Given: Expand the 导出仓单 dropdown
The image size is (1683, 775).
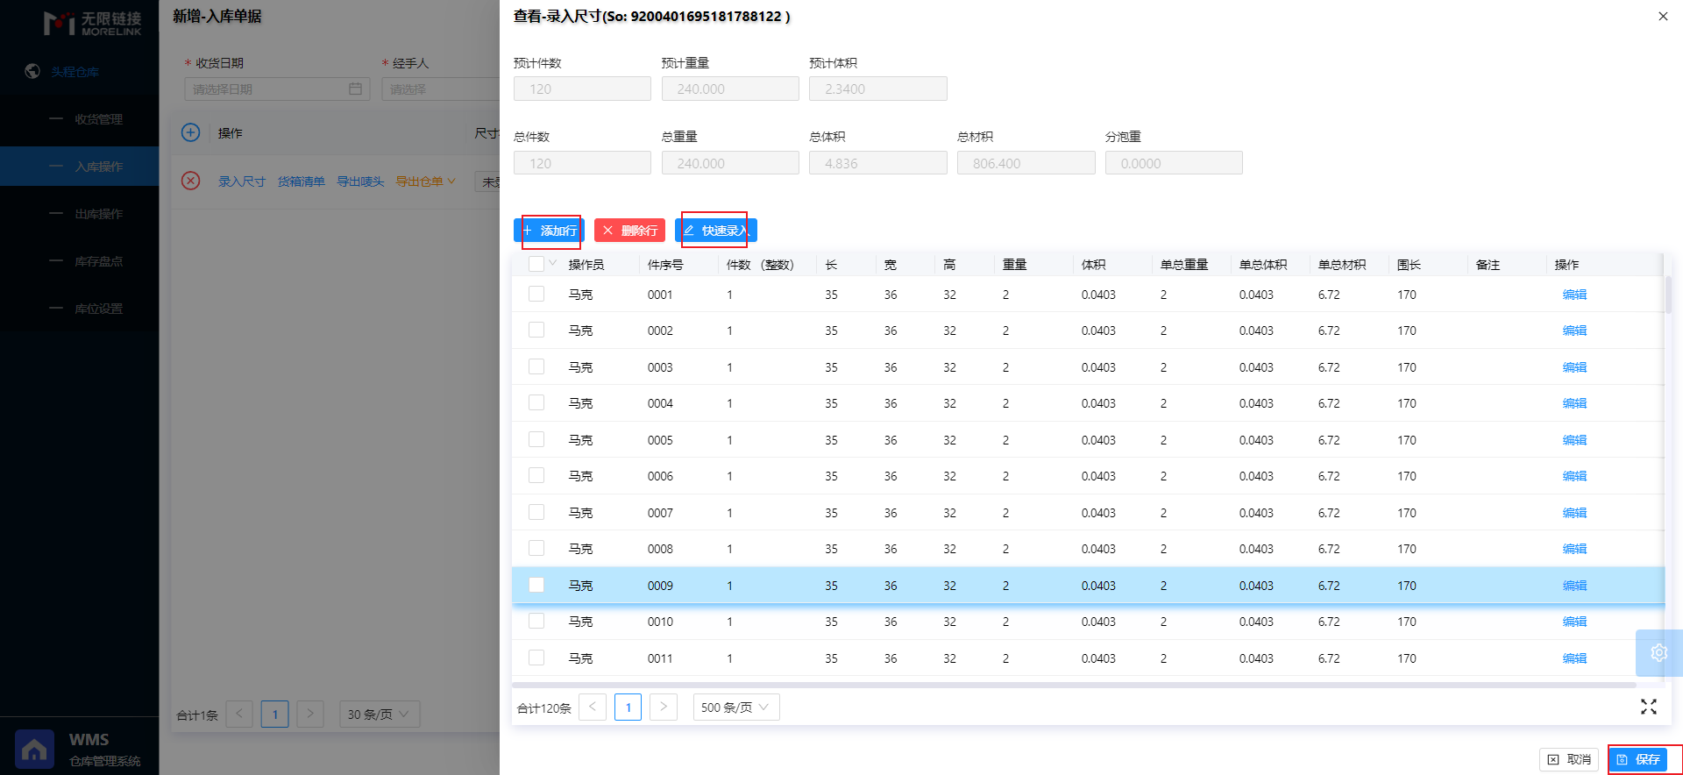Looking at the screenshot, I should pyautogui.click(x=426, y=181).
